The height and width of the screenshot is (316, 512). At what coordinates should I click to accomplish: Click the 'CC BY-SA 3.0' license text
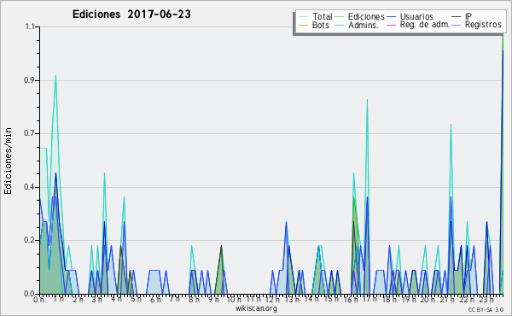pos(486,309)
